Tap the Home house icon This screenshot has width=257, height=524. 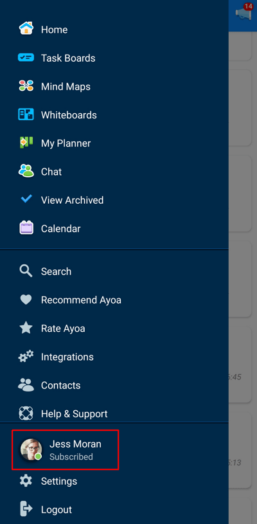click(26, 29)
